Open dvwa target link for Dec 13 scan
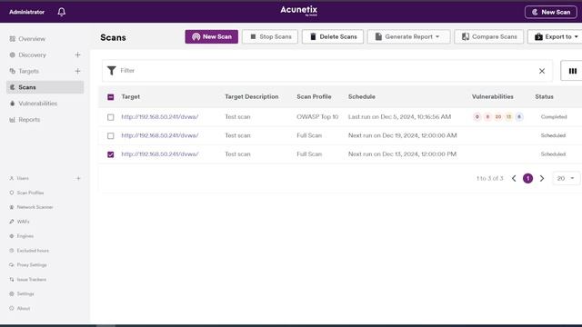The width and height of the screenshot is (582, 327). coord(160,154)
